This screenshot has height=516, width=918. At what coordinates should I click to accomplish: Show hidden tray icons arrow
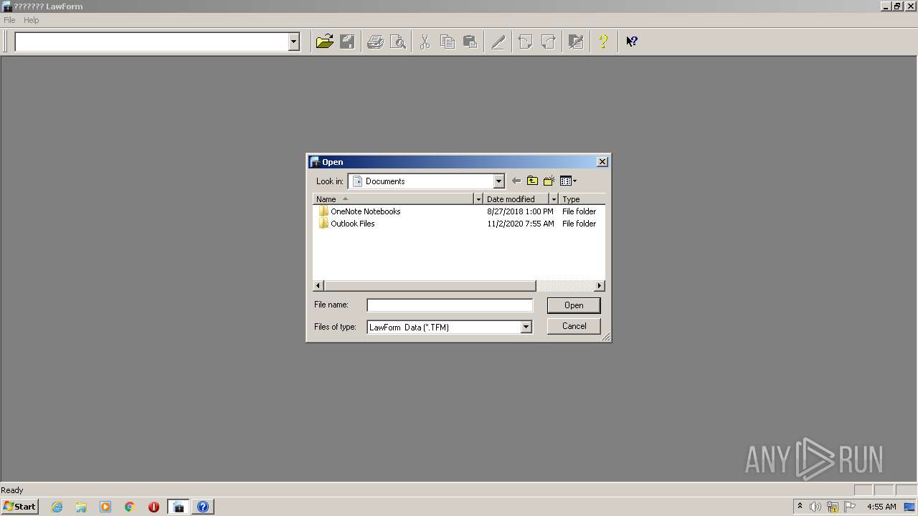click(x=800, y=507)
